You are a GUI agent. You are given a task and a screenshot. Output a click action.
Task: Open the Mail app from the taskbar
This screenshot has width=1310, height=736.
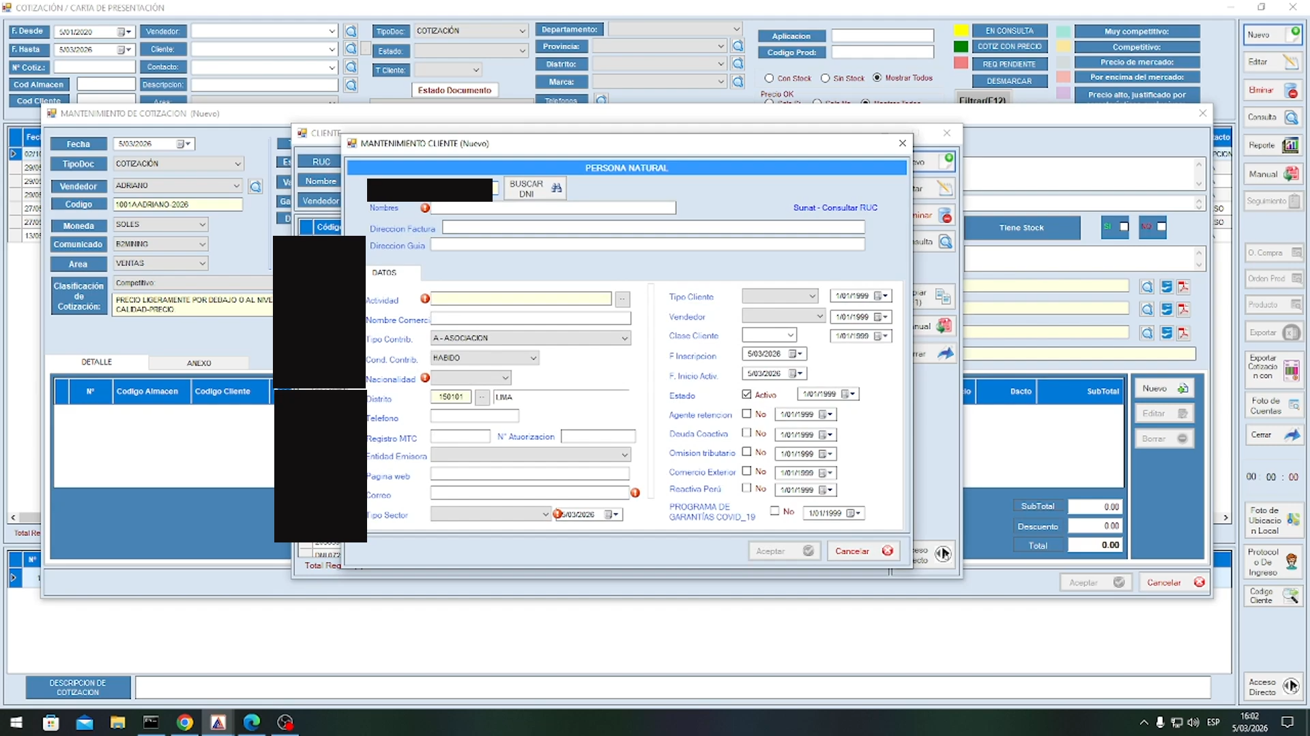point(84,722)
